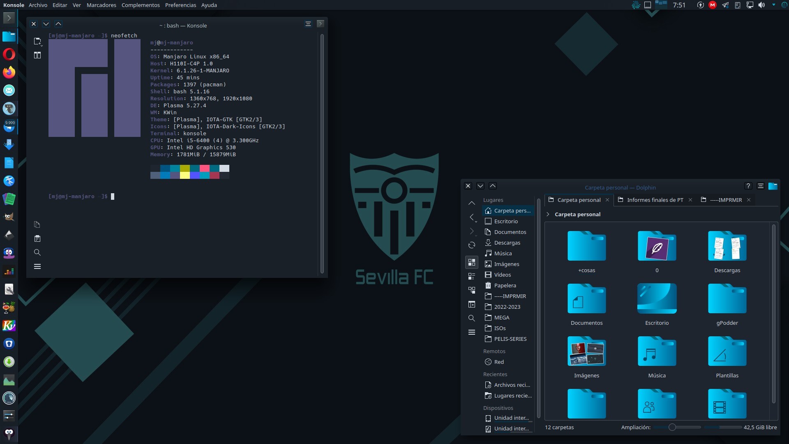Open Dolphin search icon
Screen dimensions: 789x444
472,318
